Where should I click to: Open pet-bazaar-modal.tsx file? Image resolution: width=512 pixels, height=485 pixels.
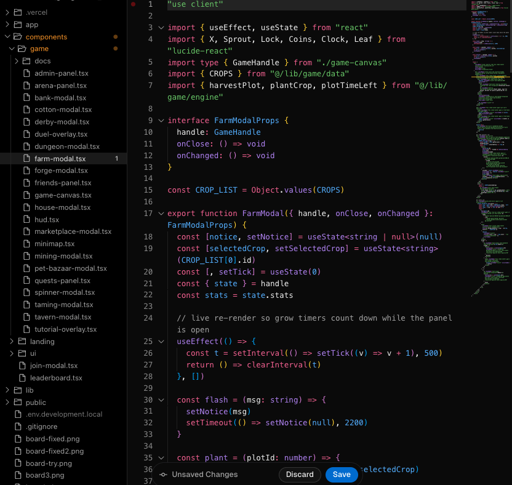pos(71,268)
